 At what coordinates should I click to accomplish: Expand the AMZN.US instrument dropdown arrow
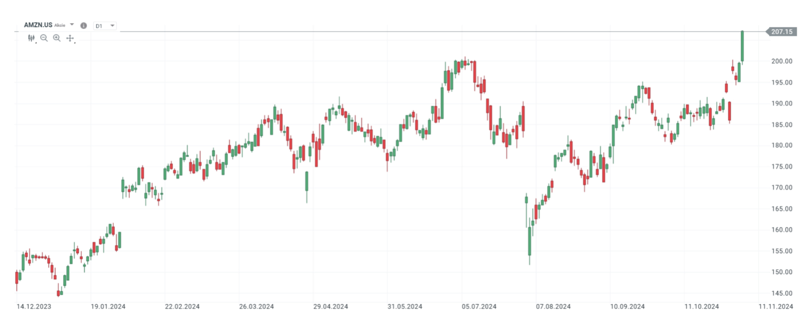point(72,25)
